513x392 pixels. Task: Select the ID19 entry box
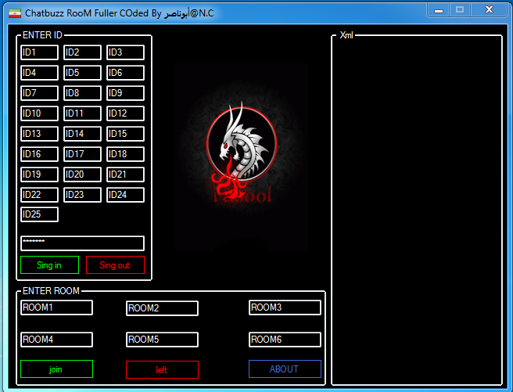click(39, 174)
